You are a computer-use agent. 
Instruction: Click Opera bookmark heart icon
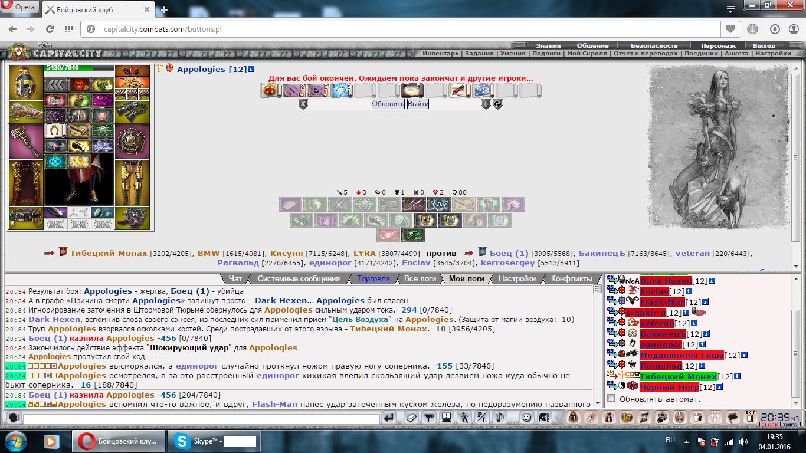pyautogui.click(x=730, y=29)
